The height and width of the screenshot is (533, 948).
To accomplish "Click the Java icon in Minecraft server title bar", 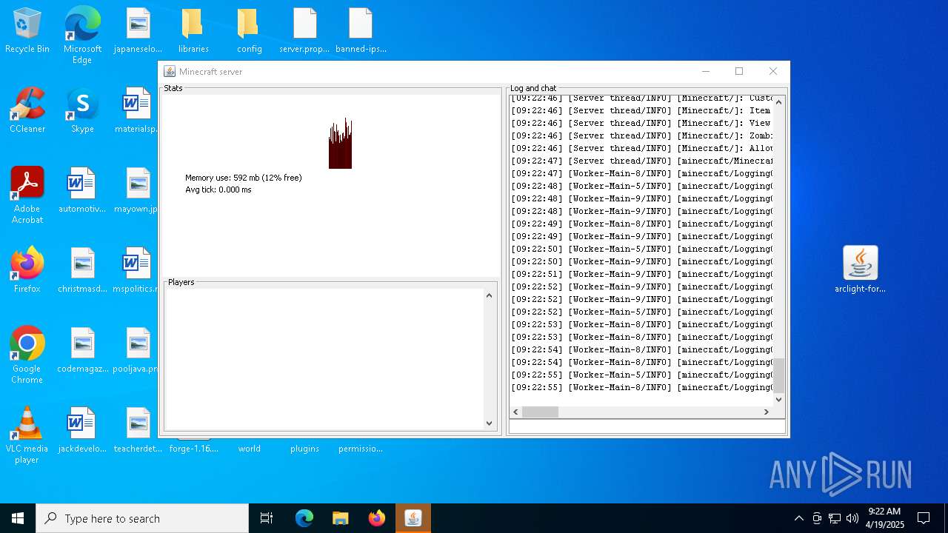I will pyautogui.click(x=170, y=71).
